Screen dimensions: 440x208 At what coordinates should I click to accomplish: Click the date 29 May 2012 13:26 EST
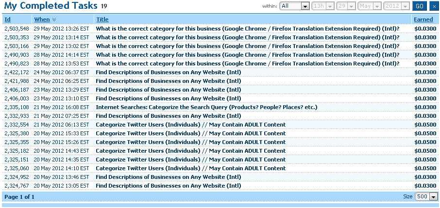click(x=61, y=29)
